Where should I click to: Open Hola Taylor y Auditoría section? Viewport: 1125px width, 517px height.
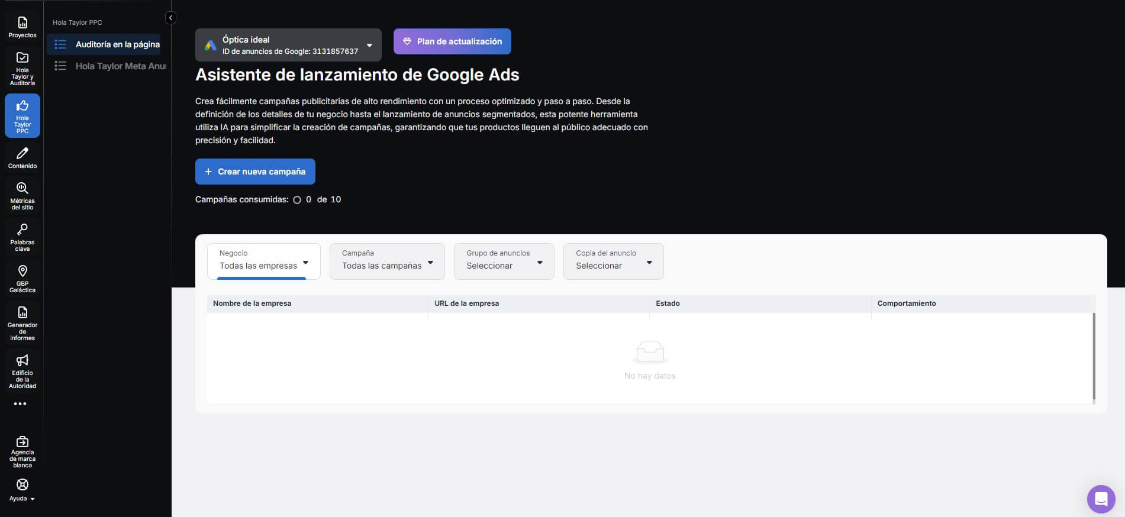coord(22,68)
